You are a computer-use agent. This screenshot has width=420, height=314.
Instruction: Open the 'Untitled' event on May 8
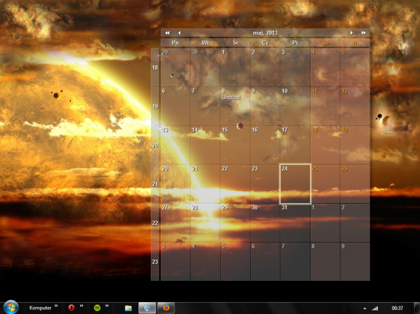pos(231,97)
